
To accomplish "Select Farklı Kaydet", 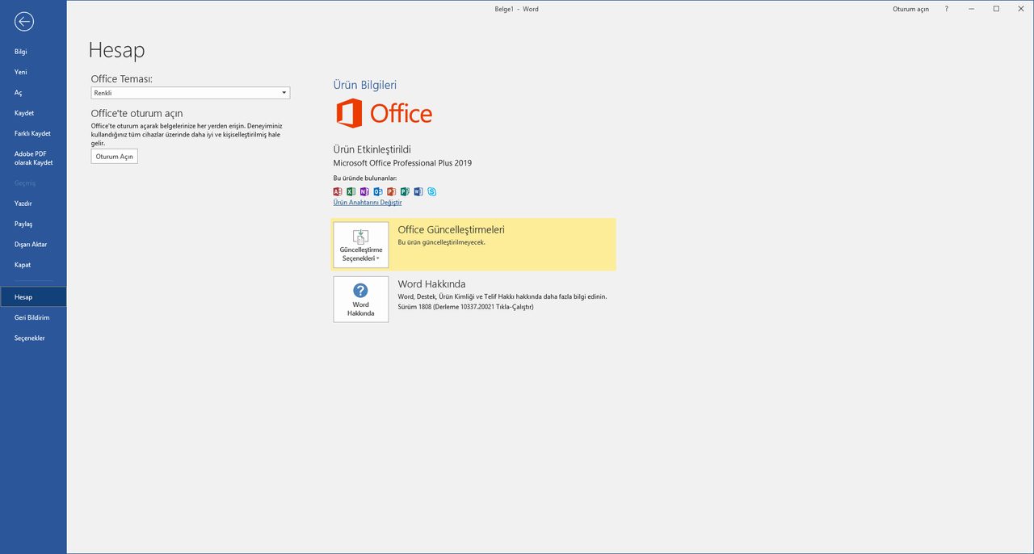I will coord(33,133).
